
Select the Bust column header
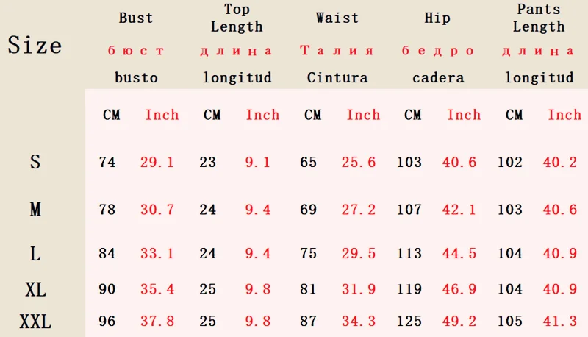coord(136,18)
